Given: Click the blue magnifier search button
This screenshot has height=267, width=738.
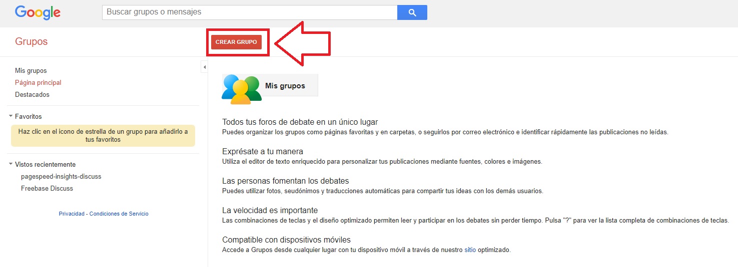Looking at the screenshot, I should click(412, 12).
